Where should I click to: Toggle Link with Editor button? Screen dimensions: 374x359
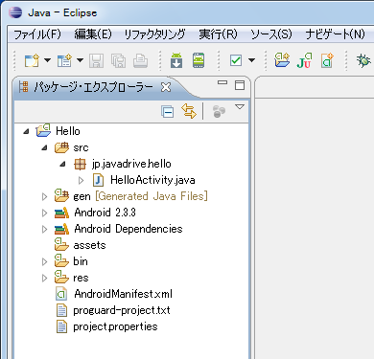(189, 111)
